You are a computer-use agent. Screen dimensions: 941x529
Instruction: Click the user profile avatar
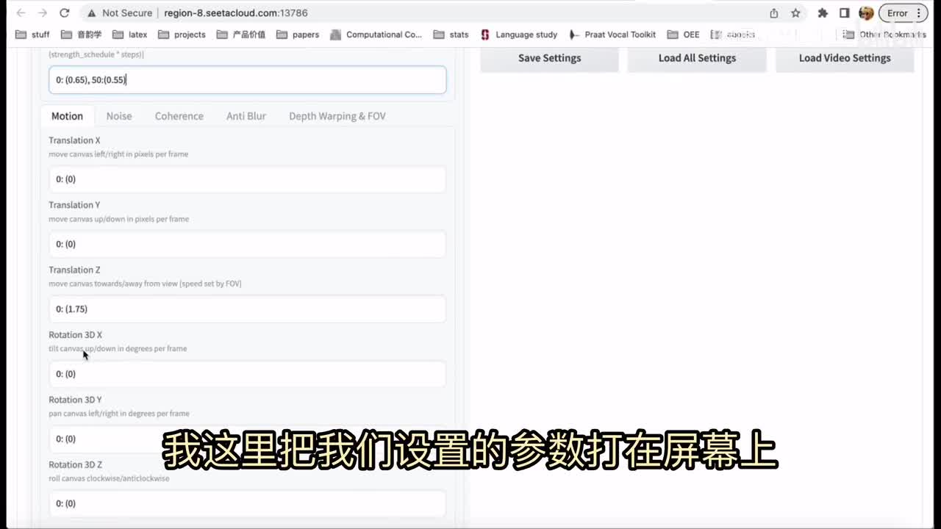point(866,13)
